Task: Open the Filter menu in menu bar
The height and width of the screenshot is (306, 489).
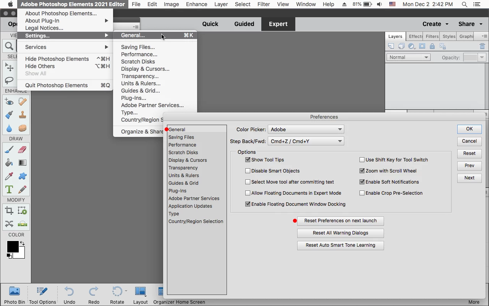Action: click(264, 4)
